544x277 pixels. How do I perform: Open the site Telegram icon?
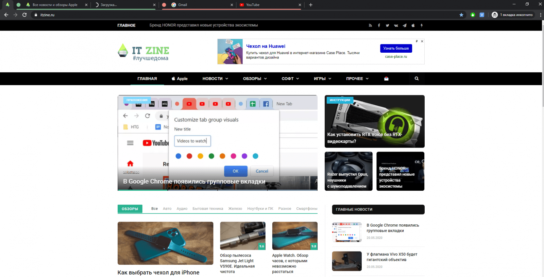pyautogui.click(x=405, y=25)
